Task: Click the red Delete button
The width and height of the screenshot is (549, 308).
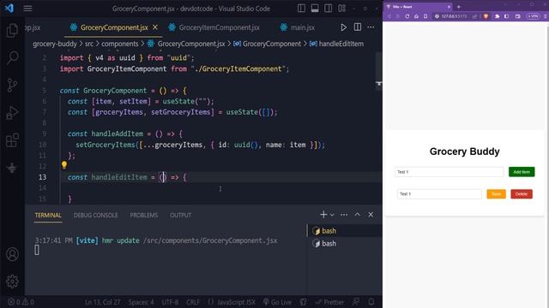Action: (x=522, y=194)
